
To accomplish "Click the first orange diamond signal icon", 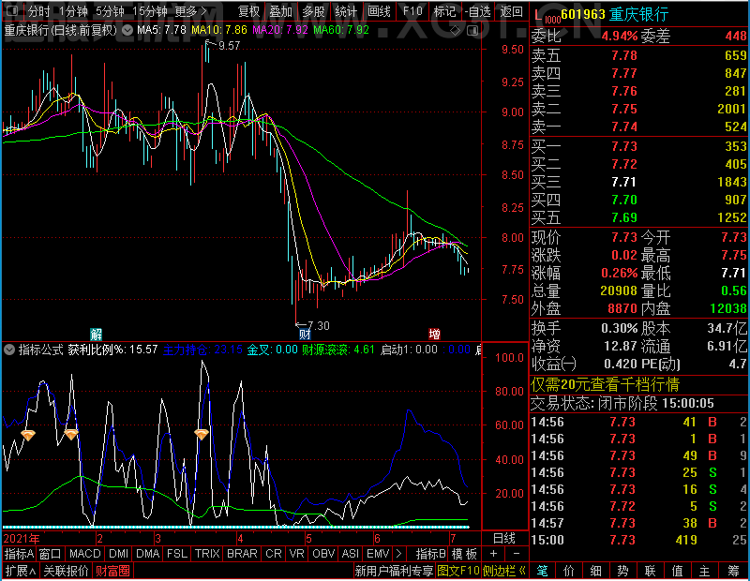I will 28,435.
